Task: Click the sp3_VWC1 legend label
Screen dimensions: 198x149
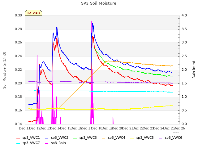Action: tap(31, 138)
